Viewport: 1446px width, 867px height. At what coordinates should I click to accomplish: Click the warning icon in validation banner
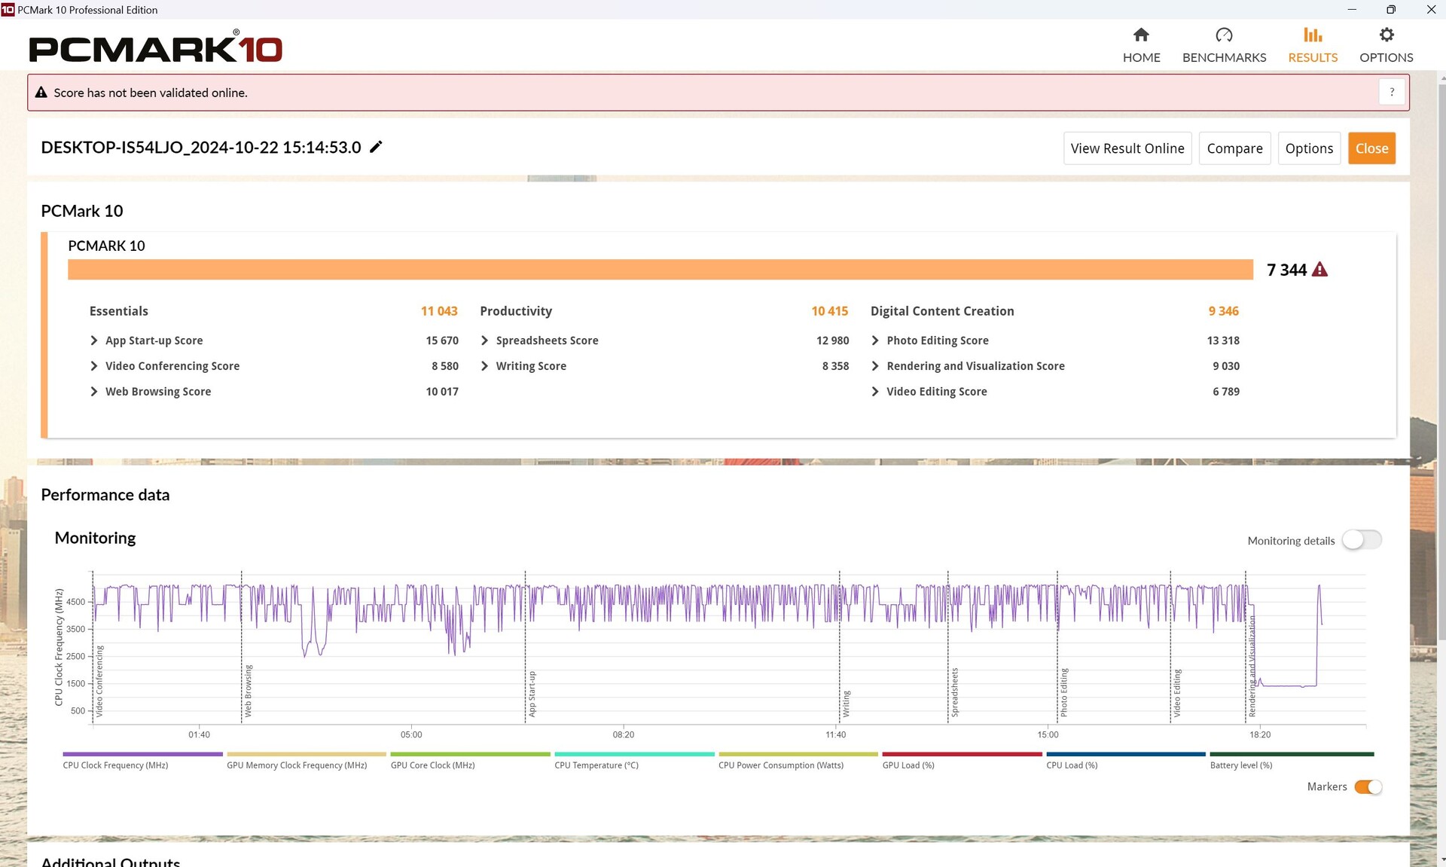41,93
